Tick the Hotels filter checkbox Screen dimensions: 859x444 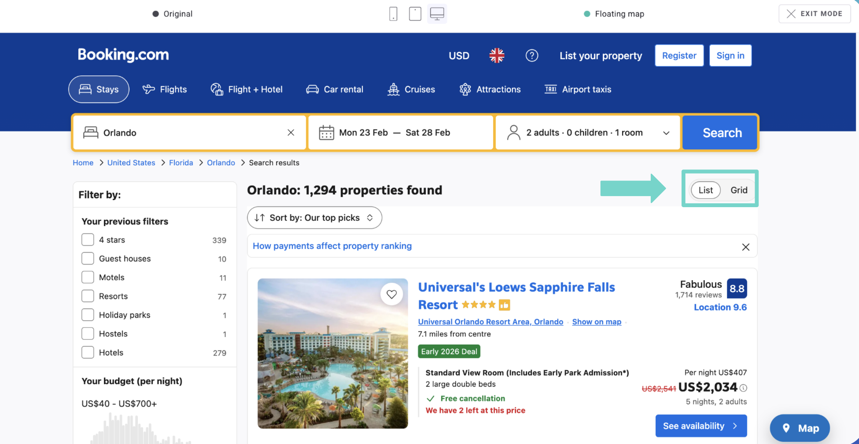[x=88, y=353]
